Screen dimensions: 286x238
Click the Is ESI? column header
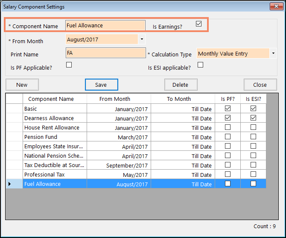[254, 99]
